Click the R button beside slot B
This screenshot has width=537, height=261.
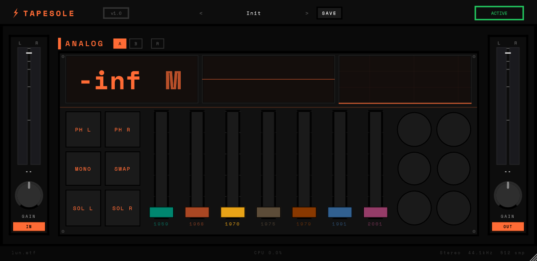pyautogui.click(x=157, y=44)
